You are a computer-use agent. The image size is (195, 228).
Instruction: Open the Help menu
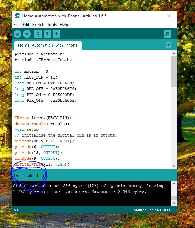pos(64,25)
